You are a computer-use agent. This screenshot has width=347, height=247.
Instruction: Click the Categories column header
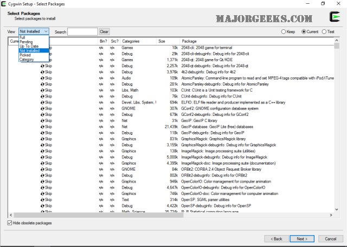click(139, 41)
